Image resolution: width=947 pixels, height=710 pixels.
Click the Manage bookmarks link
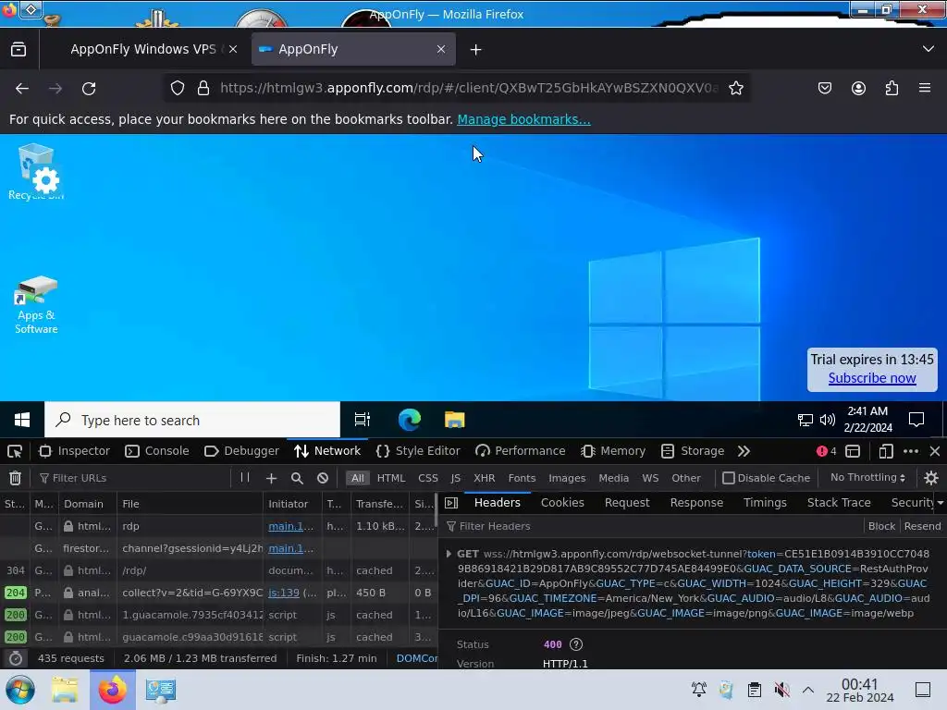[523, 119]
